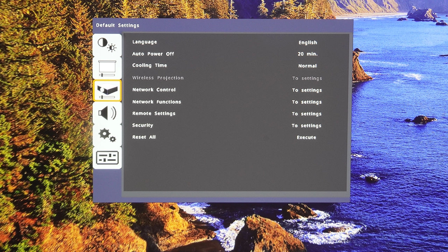Select the Cooling Time label
This screenshot has height=252, width=448.
149,65
